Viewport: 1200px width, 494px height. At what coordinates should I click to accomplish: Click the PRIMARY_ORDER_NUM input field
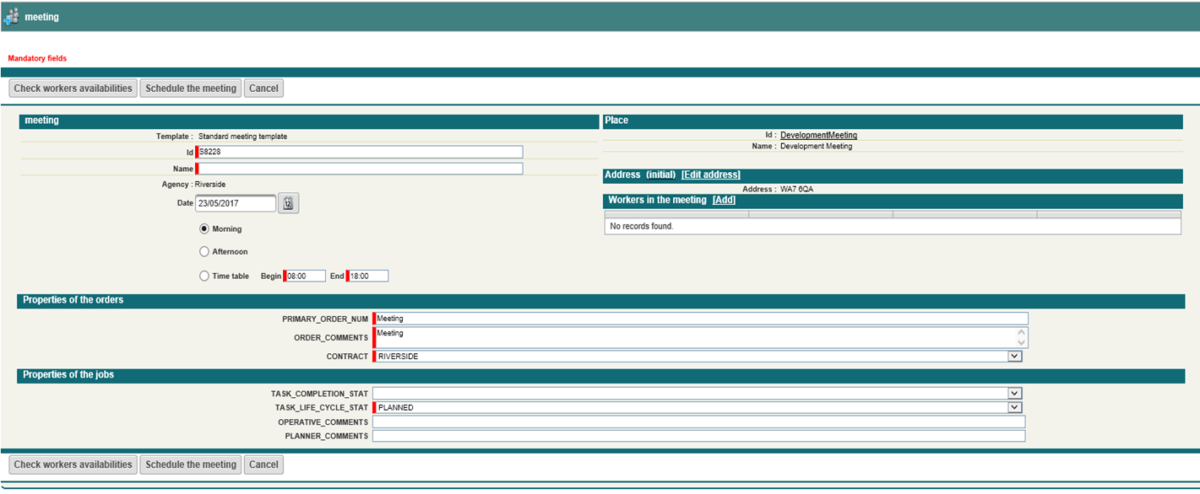702,319
